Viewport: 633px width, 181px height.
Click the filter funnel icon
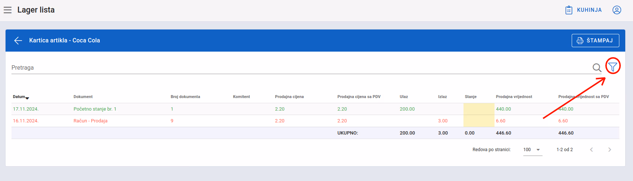613,67
